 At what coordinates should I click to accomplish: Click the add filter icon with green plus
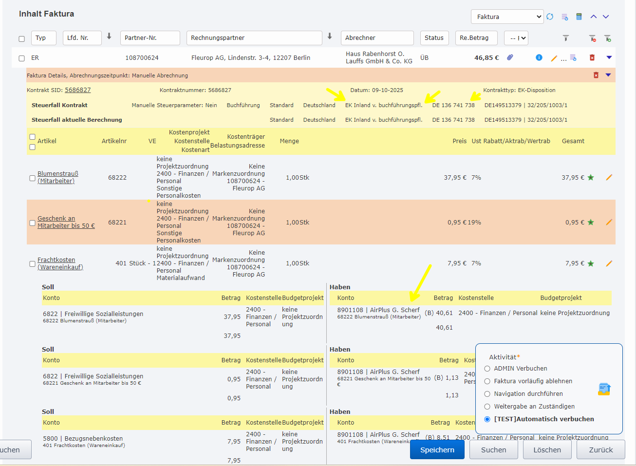pos(608,38)
